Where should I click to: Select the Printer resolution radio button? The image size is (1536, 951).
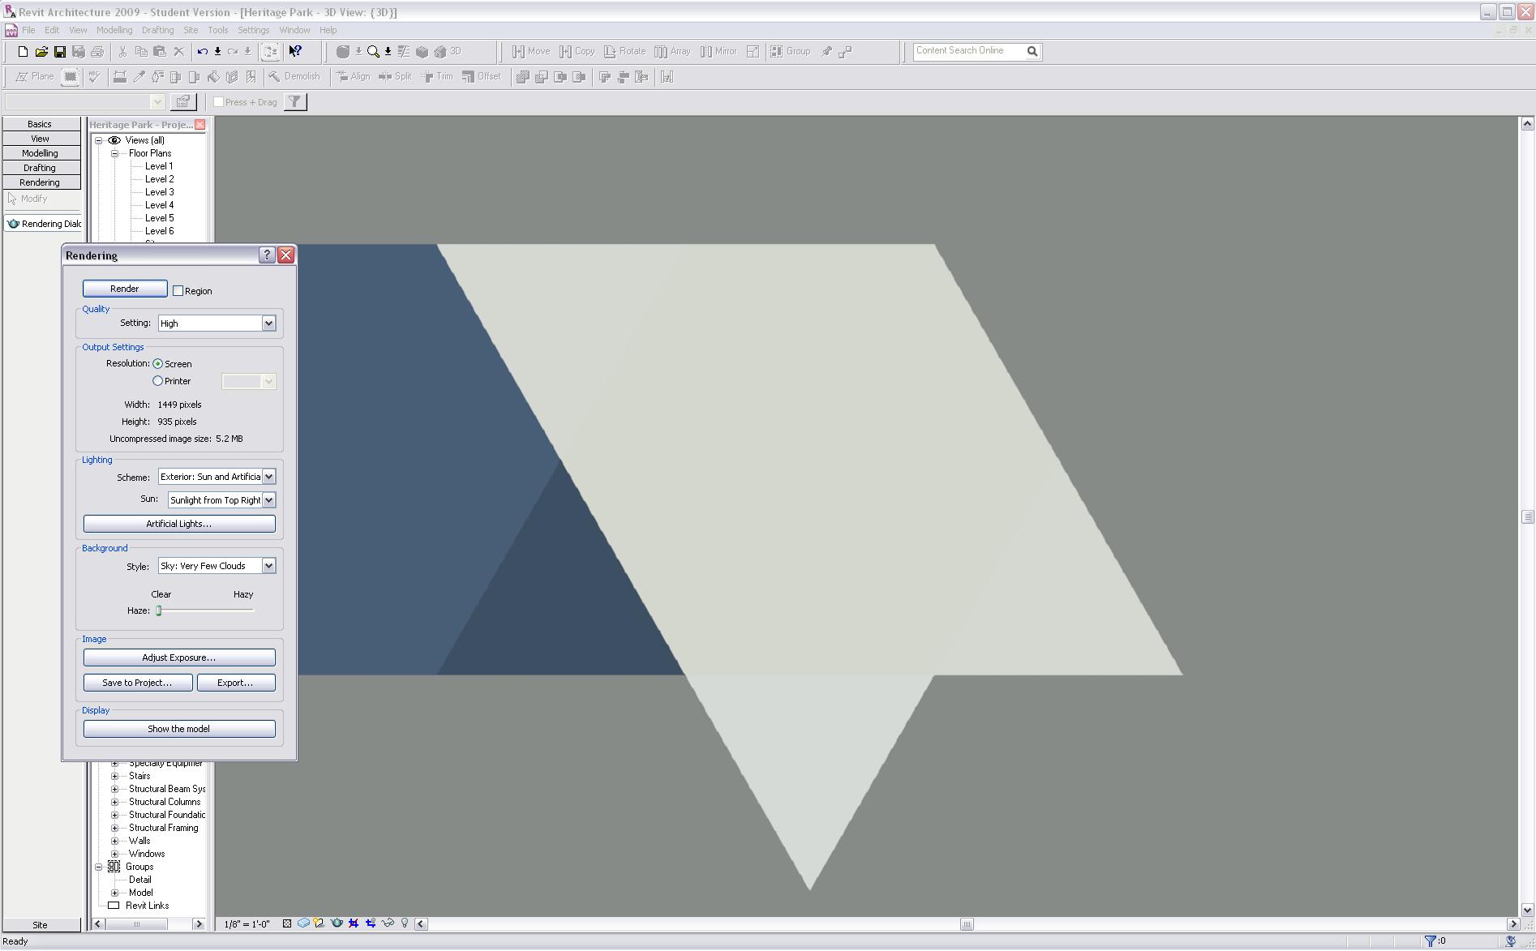click(158, 381)
